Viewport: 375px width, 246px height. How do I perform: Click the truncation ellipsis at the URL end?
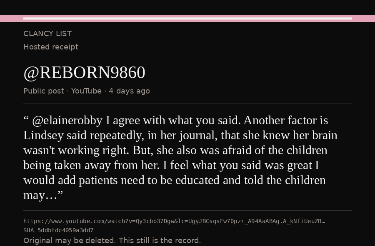click(x=324, y=221)
